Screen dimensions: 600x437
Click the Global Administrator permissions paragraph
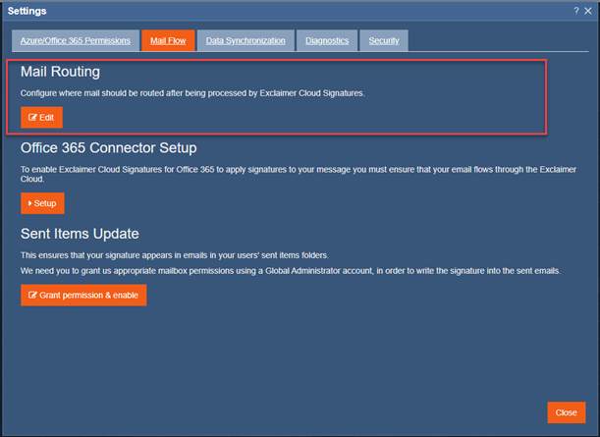tap(290, 270)
